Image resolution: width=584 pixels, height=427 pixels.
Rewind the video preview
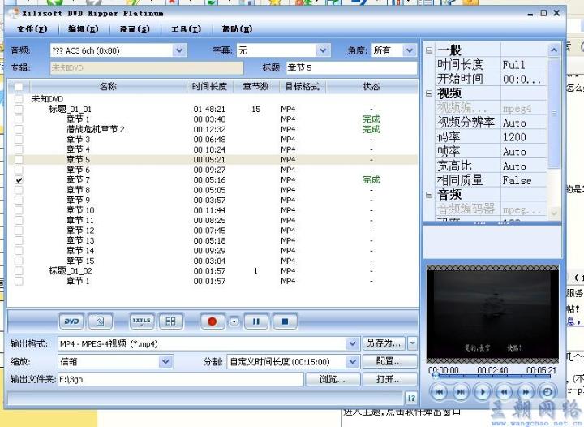(x=504, y=392)
